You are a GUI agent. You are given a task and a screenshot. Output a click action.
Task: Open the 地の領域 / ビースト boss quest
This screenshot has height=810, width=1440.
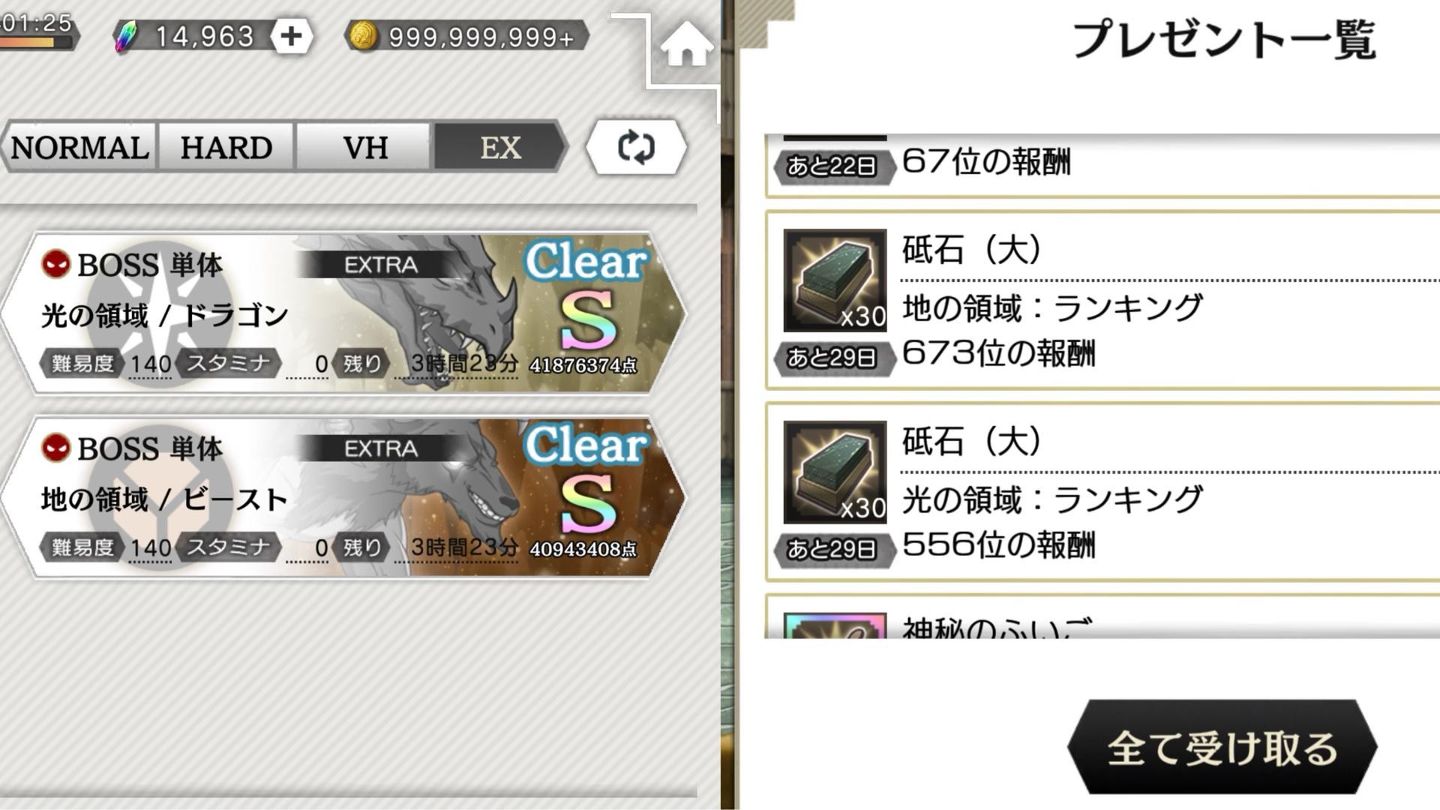343,496
